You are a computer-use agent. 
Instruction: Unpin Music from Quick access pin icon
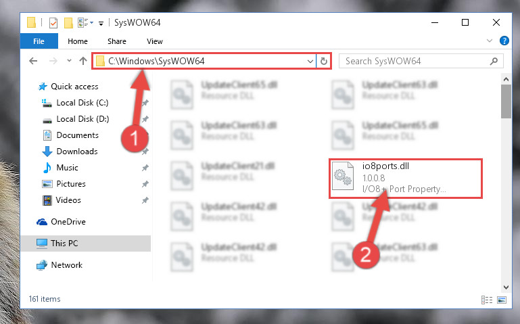145,168
